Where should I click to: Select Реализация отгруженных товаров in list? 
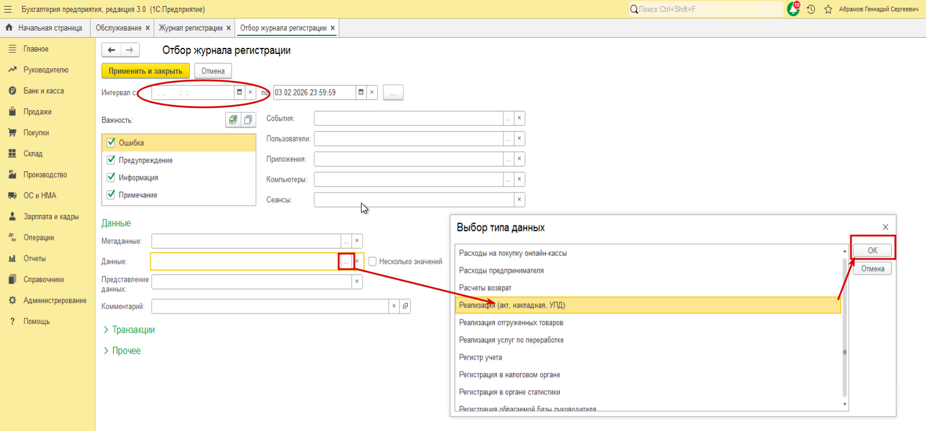tap(511, 323)
